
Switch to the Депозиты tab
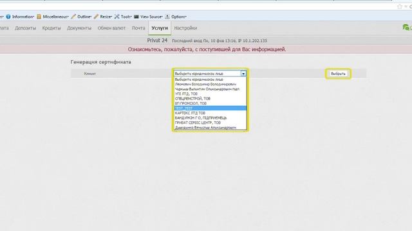[x=26, y=28]
